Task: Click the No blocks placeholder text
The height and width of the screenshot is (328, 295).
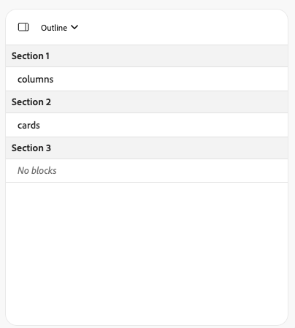Action: click(37, 171)
